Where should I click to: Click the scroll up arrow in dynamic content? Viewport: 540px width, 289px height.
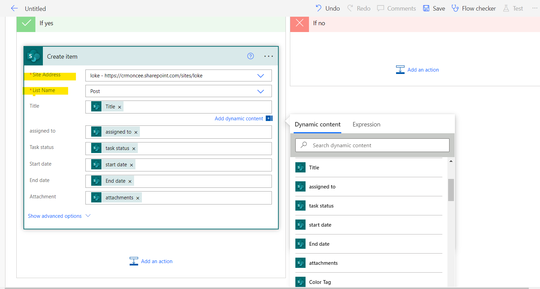451,161
